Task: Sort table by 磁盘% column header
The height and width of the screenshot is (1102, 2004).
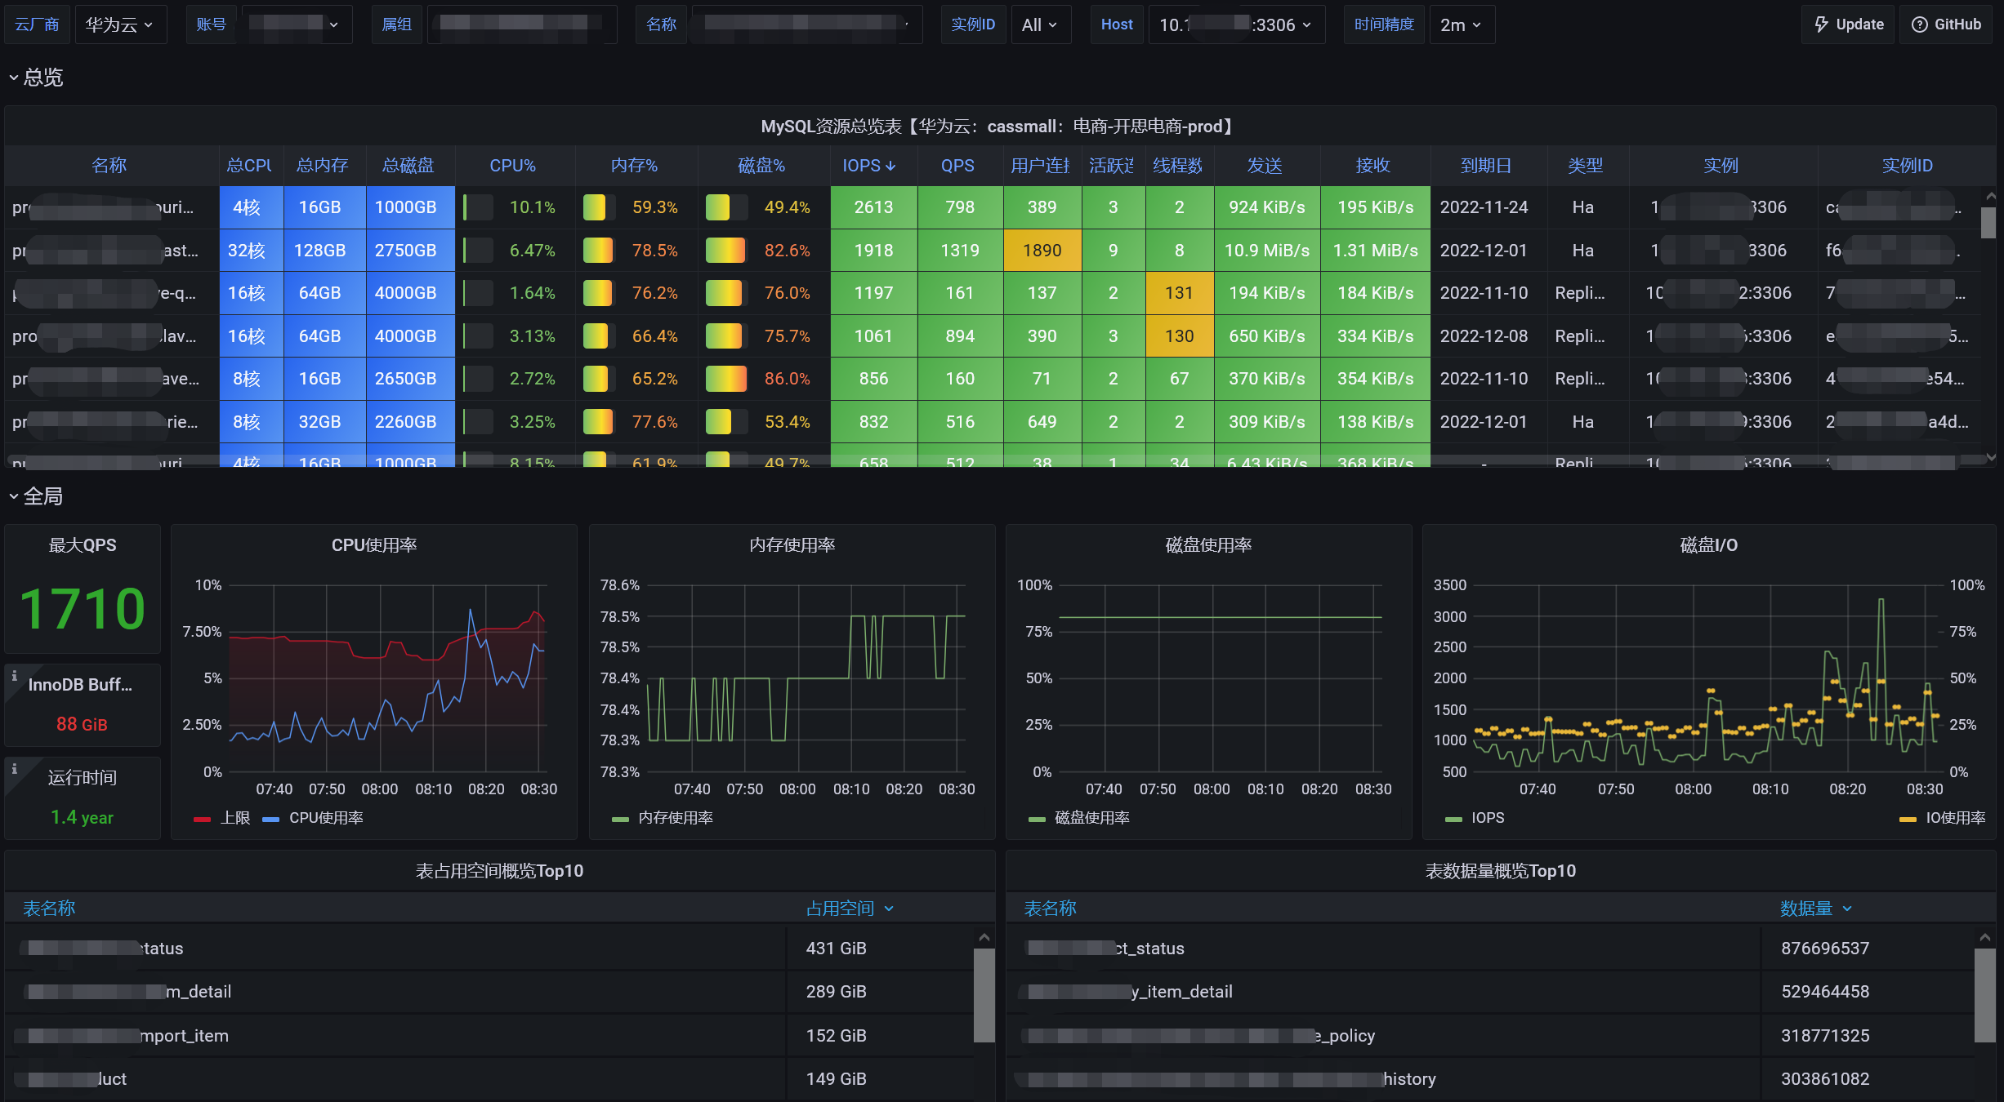Action: (761, 166)
